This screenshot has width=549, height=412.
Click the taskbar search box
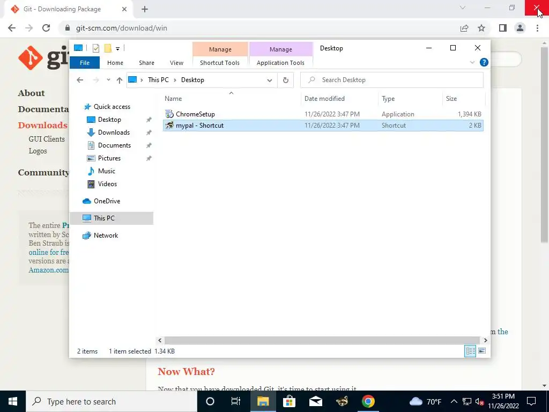(x=112, y=401)
